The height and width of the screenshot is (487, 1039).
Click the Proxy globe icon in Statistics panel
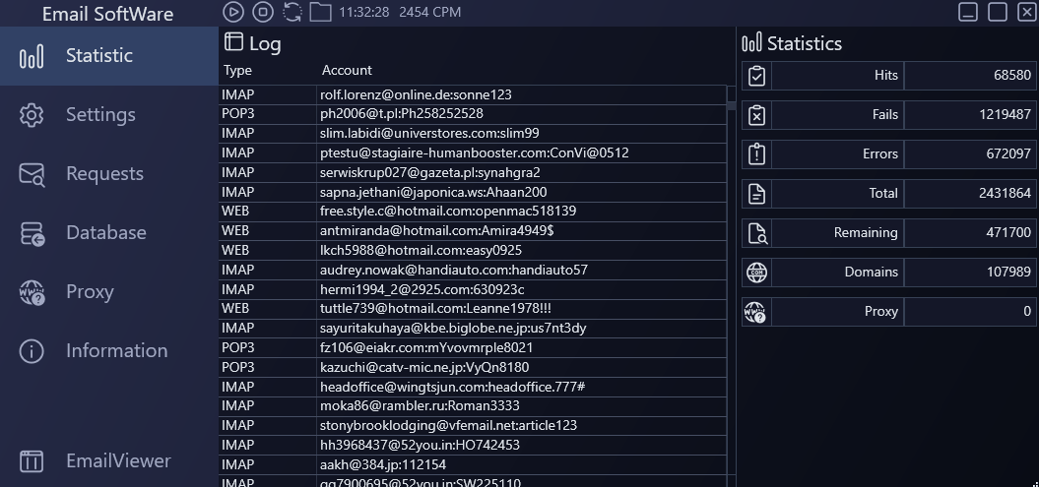tap(756, 312)
